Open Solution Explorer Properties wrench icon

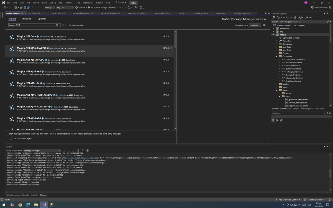307,17
